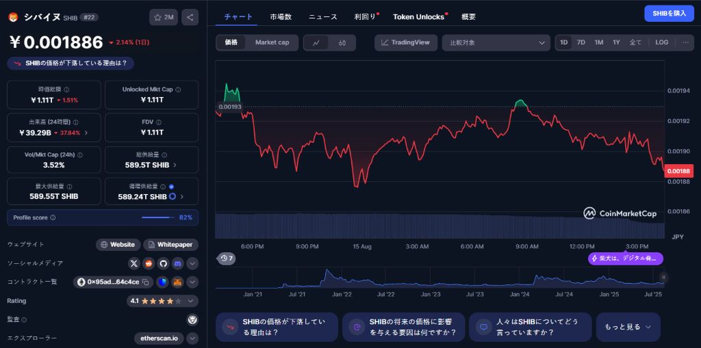Select the 価格 chart mode
This screenshot has width=701, height=348.
231,42
